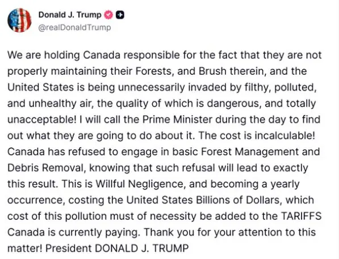Image resolution: width=339 pixels, height=259 pixels.
Task: Click the black plus badge icon
Action: [120, 15]
